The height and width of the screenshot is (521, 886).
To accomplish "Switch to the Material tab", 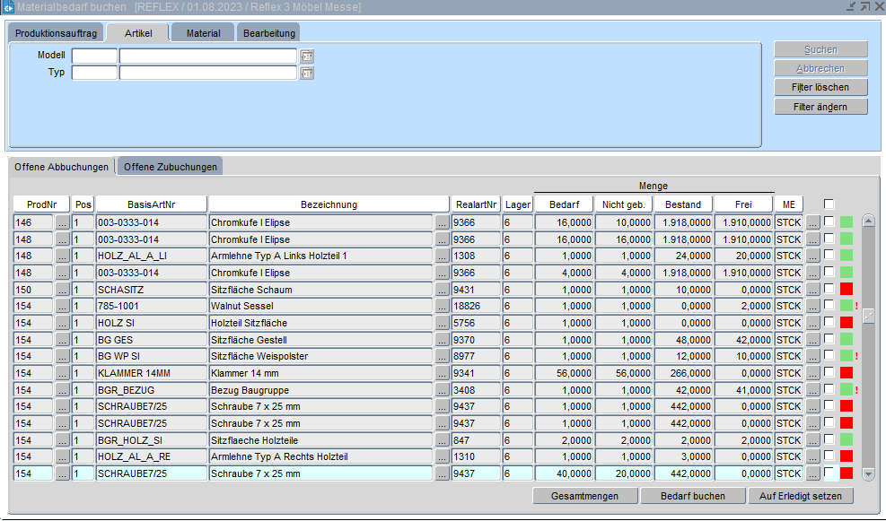I will tap(203, 33).
